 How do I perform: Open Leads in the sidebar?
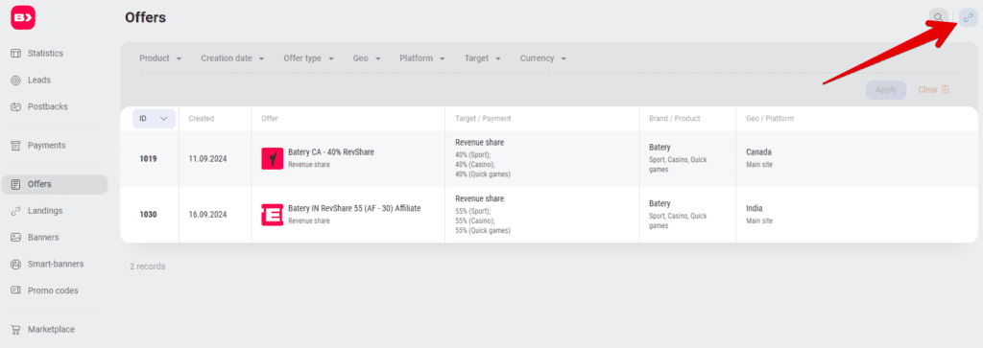point(38,81)
